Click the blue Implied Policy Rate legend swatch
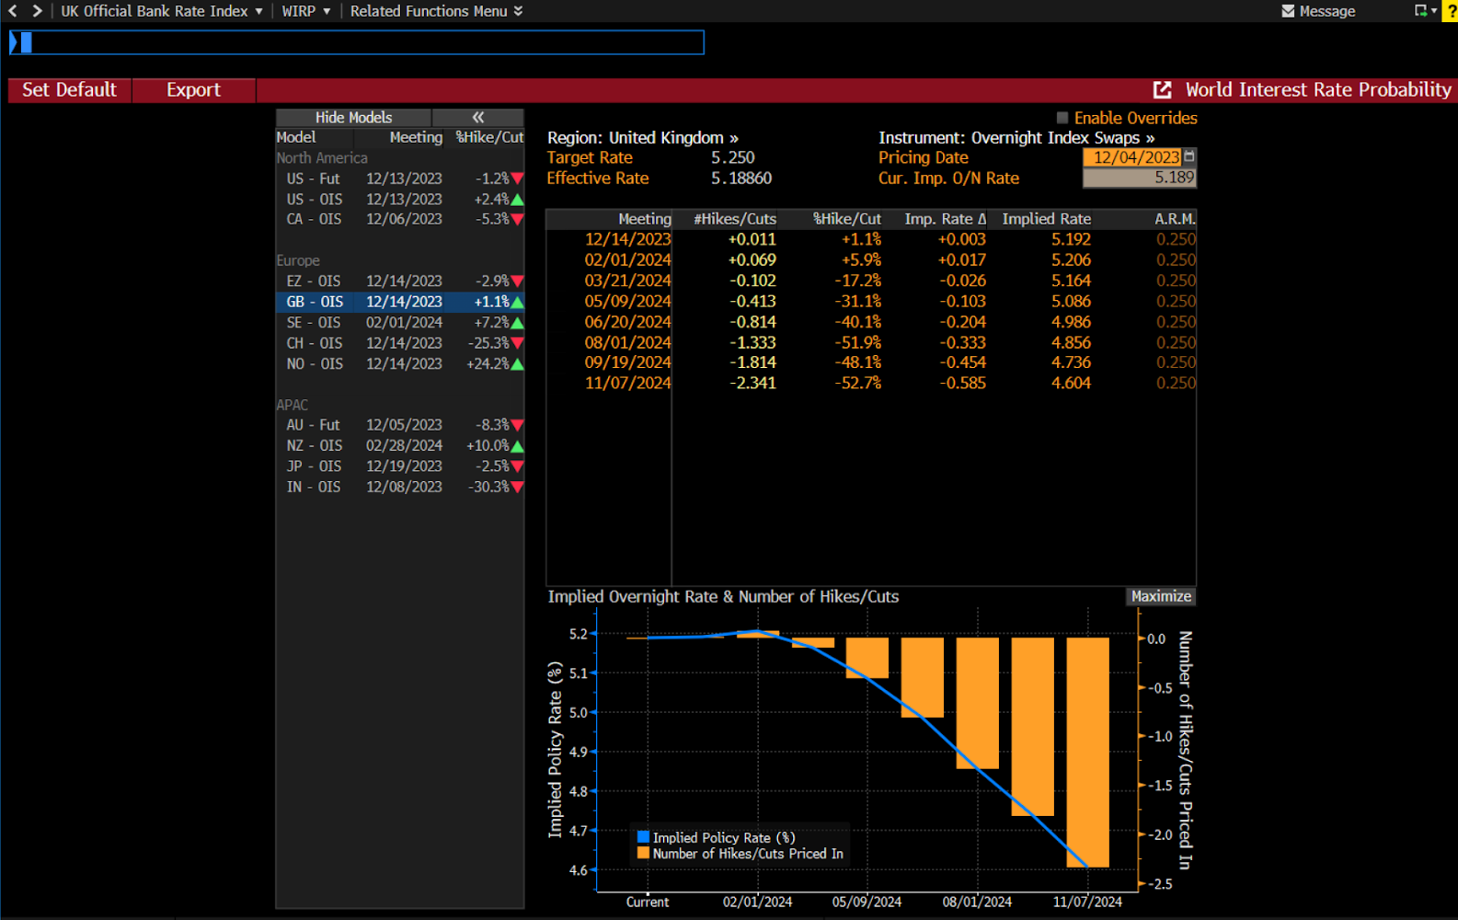The image size is (1458, 920). click(643, 837)
